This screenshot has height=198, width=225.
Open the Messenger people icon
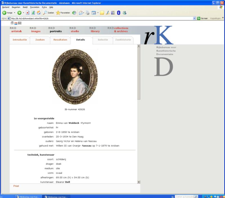(x=124, y=13)
